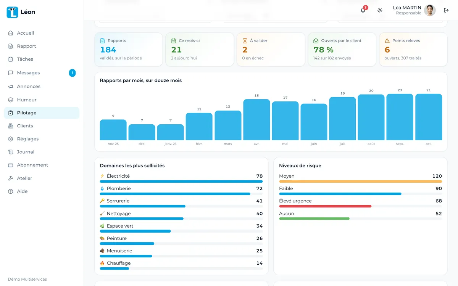Click the Atelier tools icon

click(x=11, y=178)
